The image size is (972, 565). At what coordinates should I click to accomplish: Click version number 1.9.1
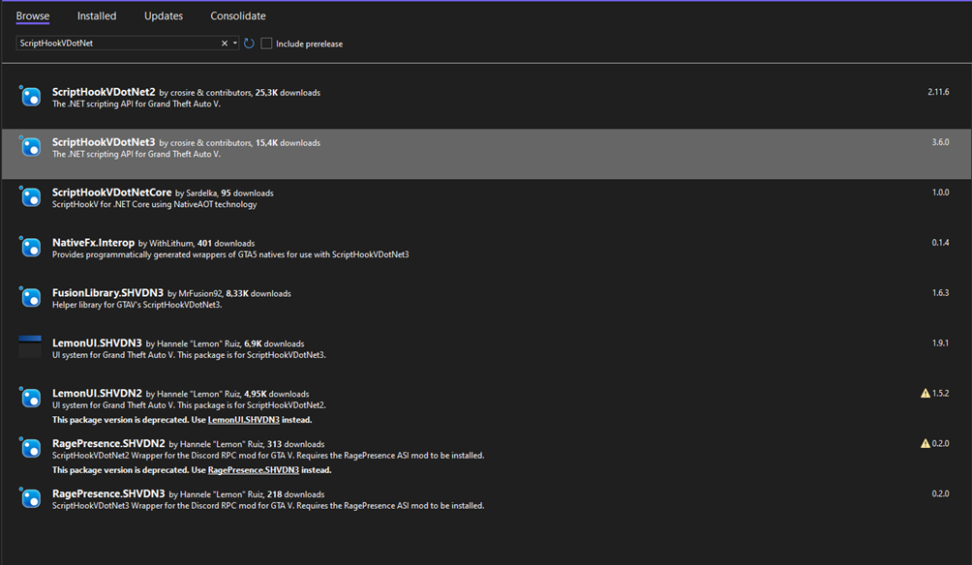[940, 342]
